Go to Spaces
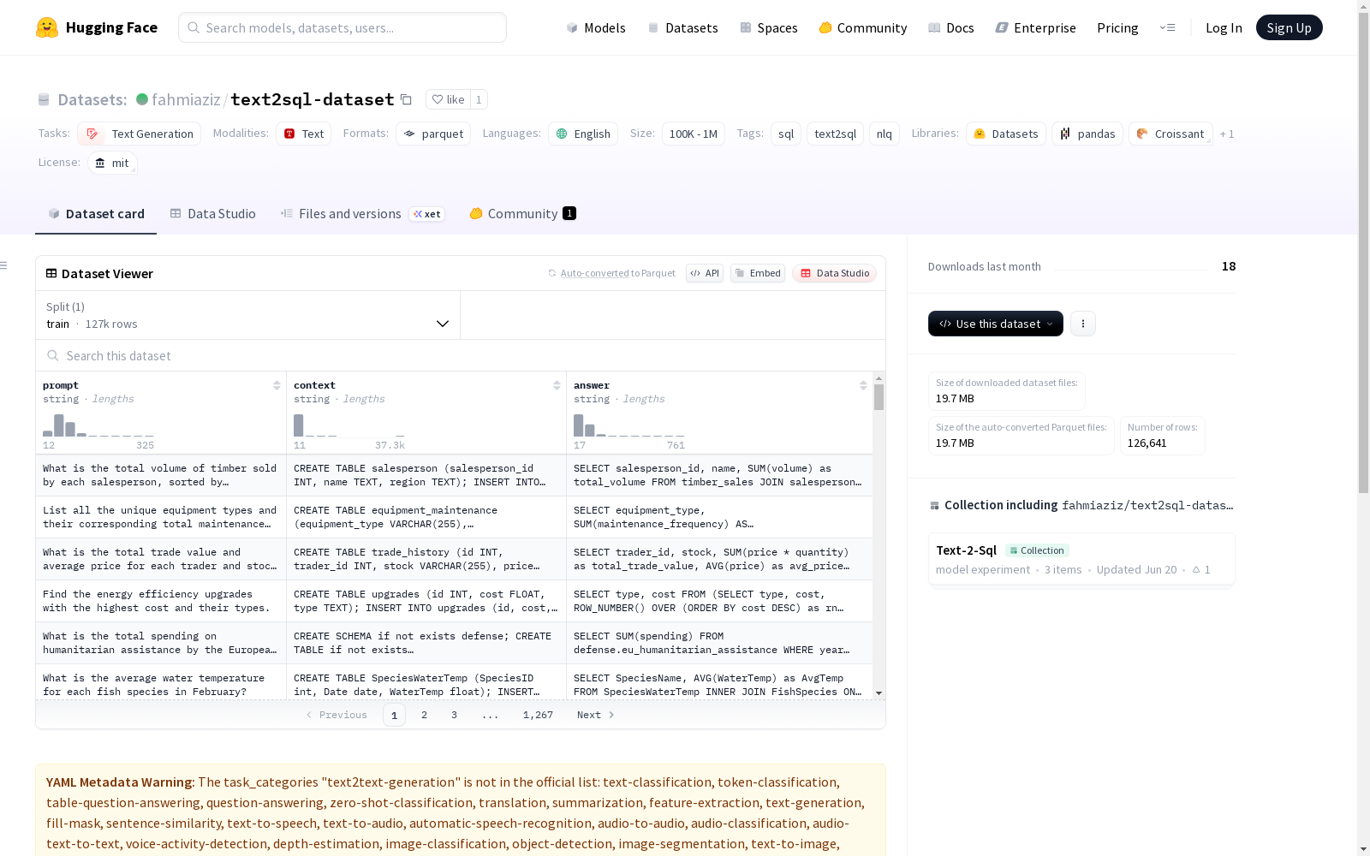The height and width of the screenshot is (856, 1370). coord(769,27)
